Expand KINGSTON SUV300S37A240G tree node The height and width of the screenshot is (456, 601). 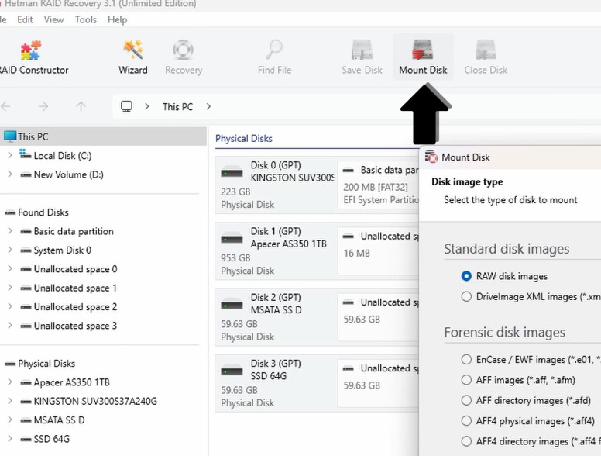tap(10, 401)
